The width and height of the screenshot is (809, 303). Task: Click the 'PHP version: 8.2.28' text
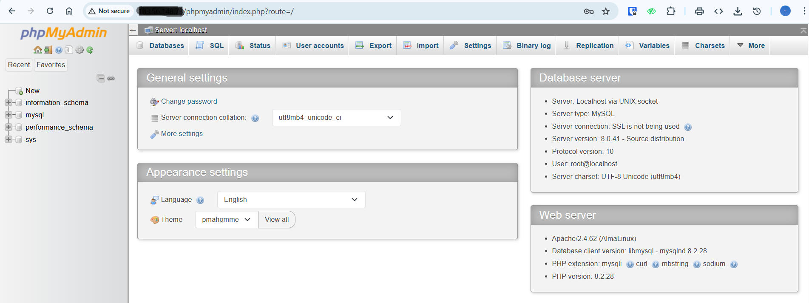(x=583, y=277)
